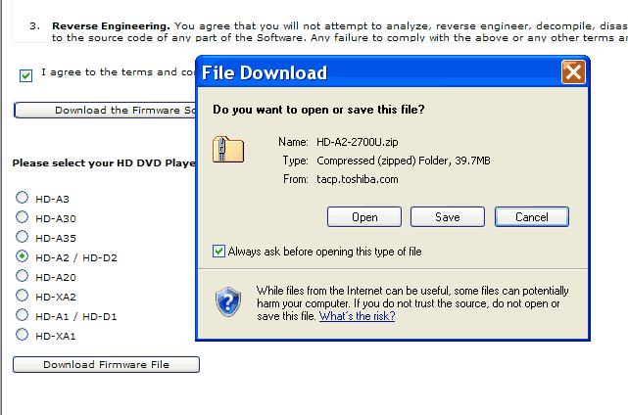Select the HD-A1 / HD-D1 option

coord(23,315)
